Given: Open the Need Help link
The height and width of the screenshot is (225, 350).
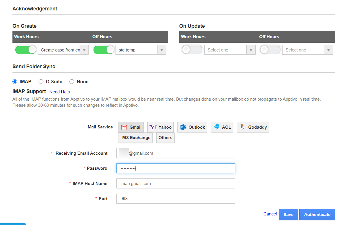Looking at the screenshot, I should (60, 92).
